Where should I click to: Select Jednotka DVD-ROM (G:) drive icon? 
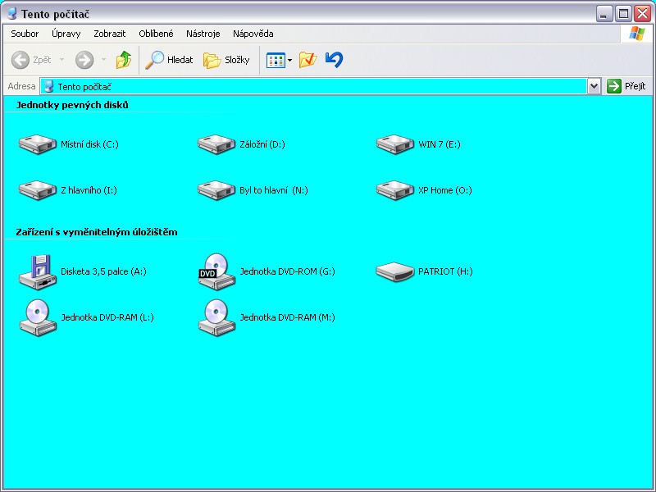tap(216, 271)
